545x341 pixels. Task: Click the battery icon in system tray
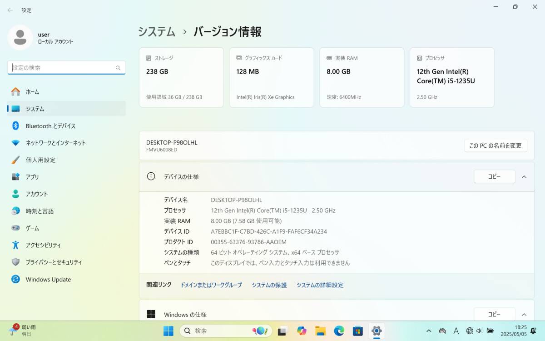(490, 331)
